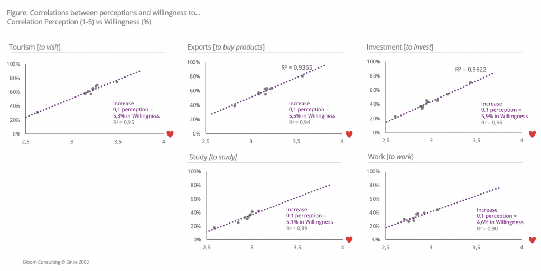The image size is (541, 271).
Task: Click the heart icon on the Tourism chart
Action: point(170,134)
